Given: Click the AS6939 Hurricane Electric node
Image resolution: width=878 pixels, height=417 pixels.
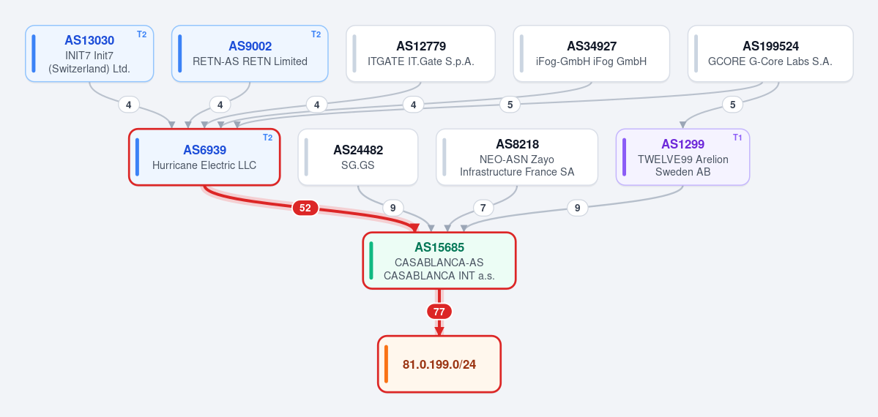Looking at the screenshot, I should click(204, 157).
